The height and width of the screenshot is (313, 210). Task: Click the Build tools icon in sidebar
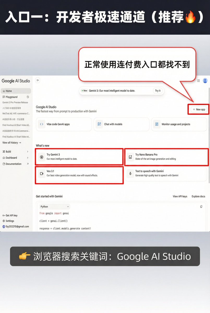coord(4,152)
